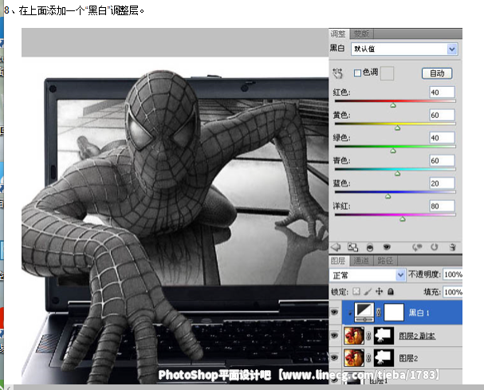The image size is (484, 390).
Task: Click the 填充 fill field
Action: [x=453, y=292]
